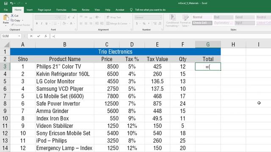Open Format as Table menu
This screenshot has height=152, width=271.
click(x=185, y=21)
